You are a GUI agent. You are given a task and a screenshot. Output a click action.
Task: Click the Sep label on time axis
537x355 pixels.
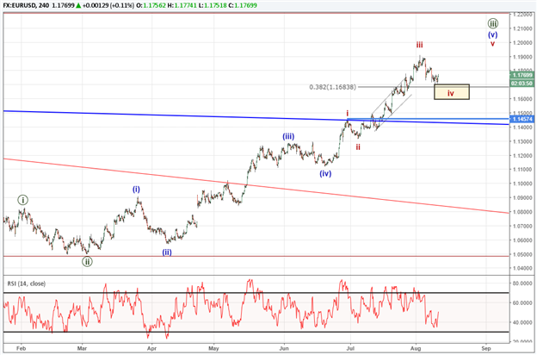click(x=486, y=348)
